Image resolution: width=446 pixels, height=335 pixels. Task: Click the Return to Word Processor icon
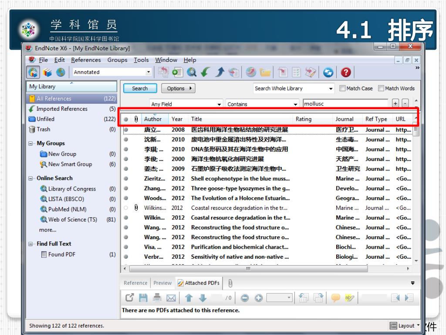[x=310, y=72]
